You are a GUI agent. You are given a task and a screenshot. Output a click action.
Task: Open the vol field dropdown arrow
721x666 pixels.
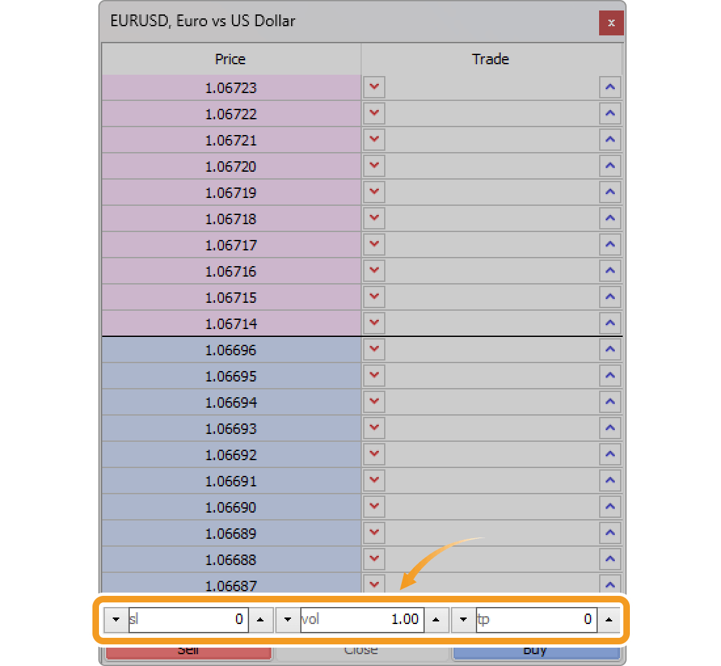pyautogui.click(x=287, y=619)
